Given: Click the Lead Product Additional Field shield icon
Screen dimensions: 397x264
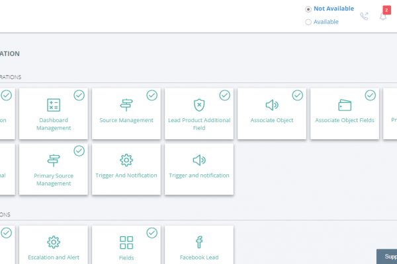Looking at the screenshot, I should tap(199, 105).
